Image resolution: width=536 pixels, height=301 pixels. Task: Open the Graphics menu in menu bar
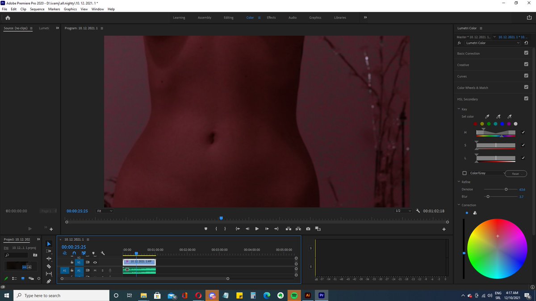tap(70, 9)
